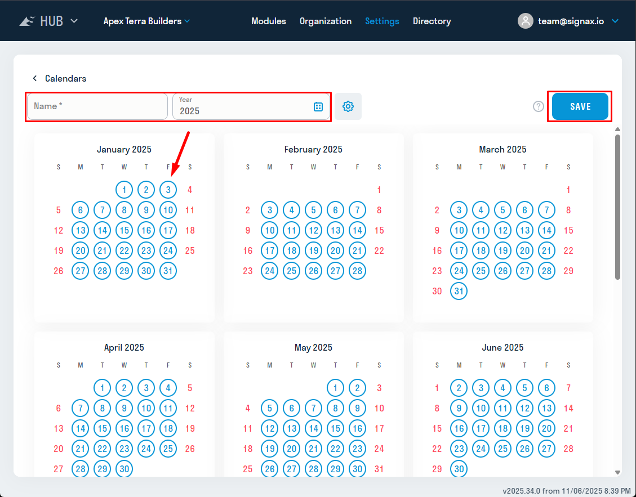
Task: Save the calendar
Action: 580,106
